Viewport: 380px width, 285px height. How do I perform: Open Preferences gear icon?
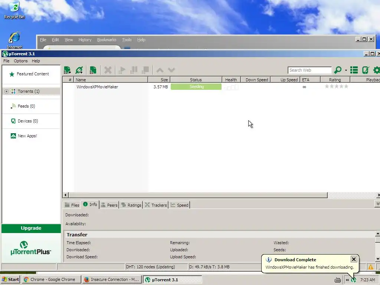(x=376, y=70)
